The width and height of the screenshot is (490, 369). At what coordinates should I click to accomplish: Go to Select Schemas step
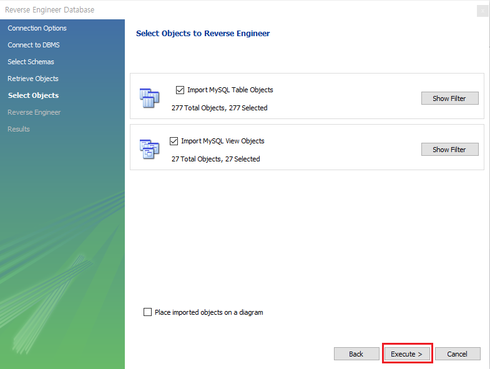pos(31,62)
